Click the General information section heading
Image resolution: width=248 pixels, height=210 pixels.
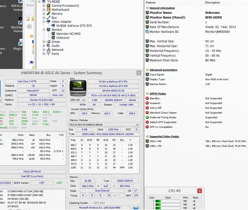tap(162, 8)
